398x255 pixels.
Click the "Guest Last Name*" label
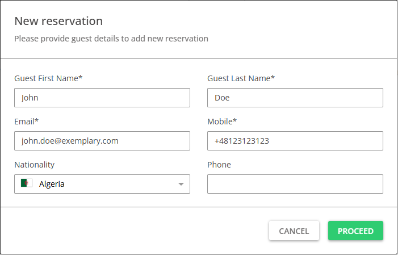(241, 78)
